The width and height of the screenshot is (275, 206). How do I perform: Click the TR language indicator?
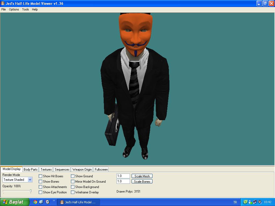pyautogui.click(x=235, y=202)
